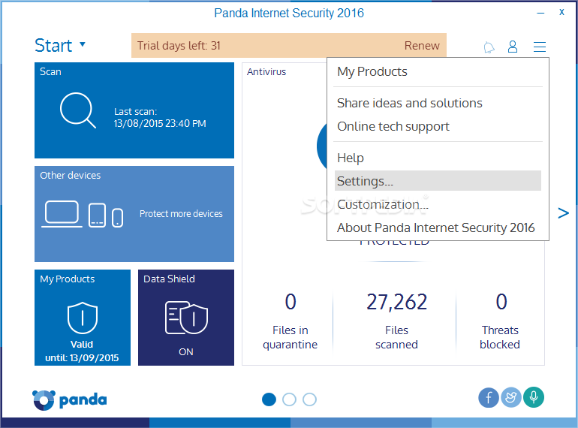Image resolution: width=578 pixels, height=428 pixels.
Task: Click the magnifying glass Scan icon
Action: 78,110
